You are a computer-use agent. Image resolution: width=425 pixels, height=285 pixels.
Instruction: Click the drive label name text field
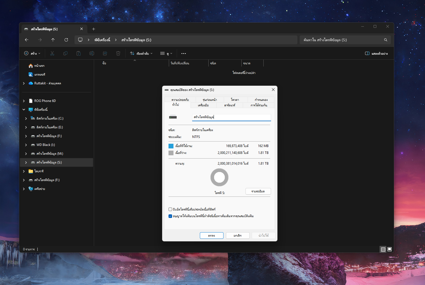[231, 117]
